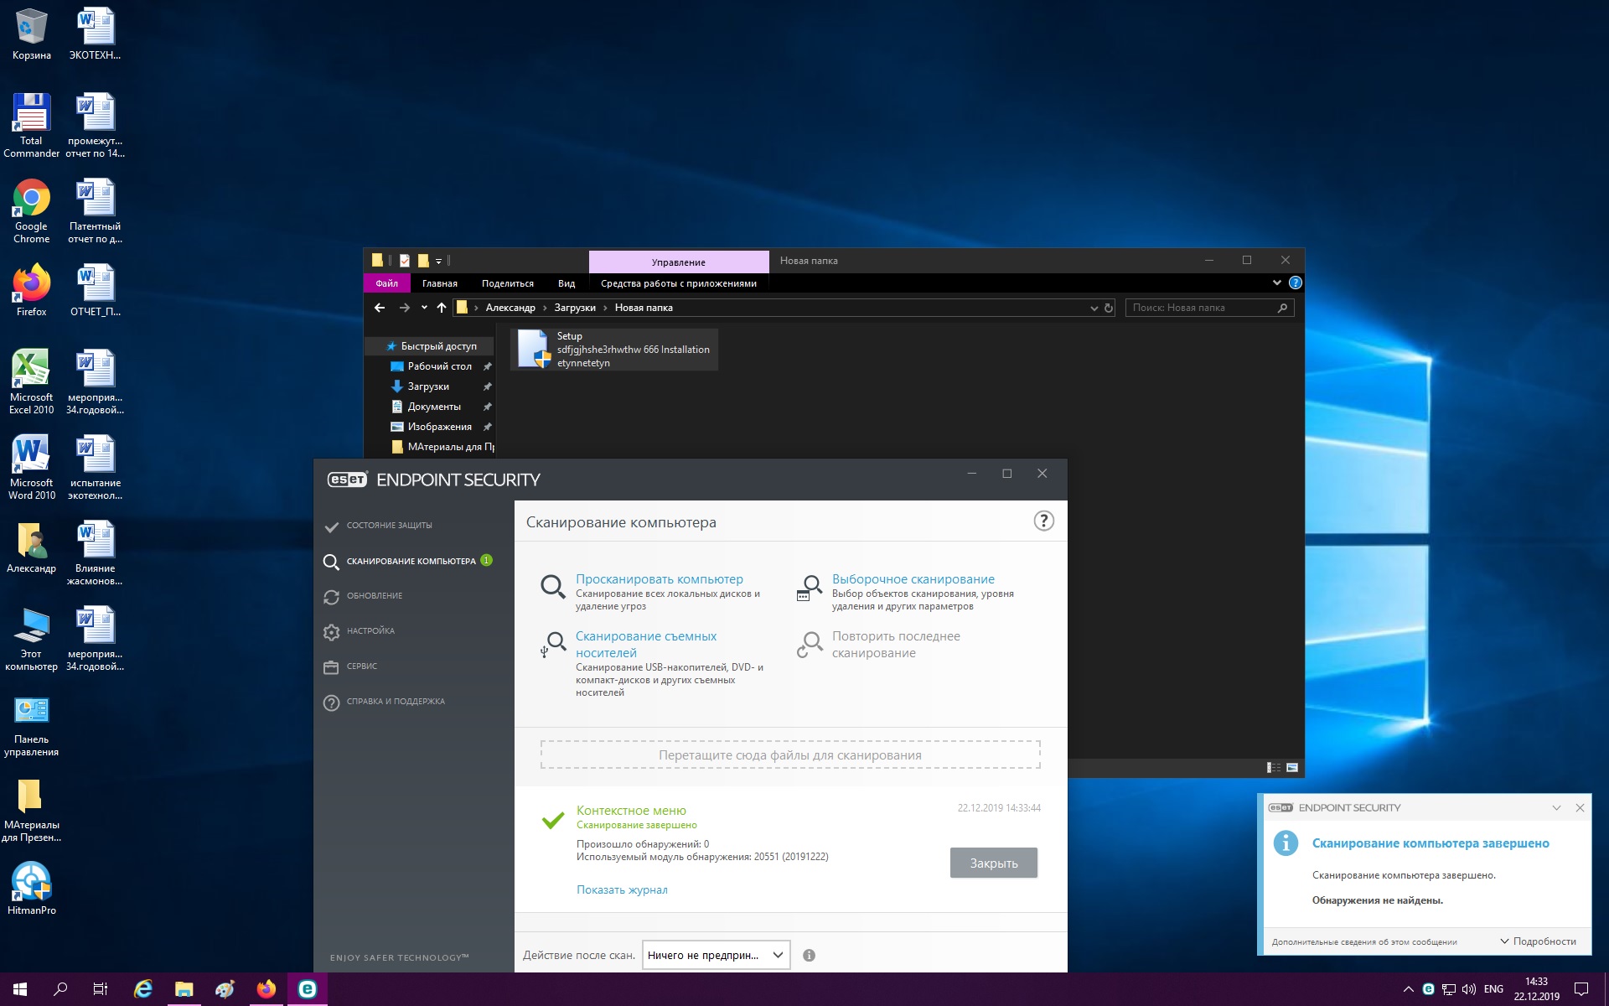Open the action after scan dropdown

[x=716, y=956]
